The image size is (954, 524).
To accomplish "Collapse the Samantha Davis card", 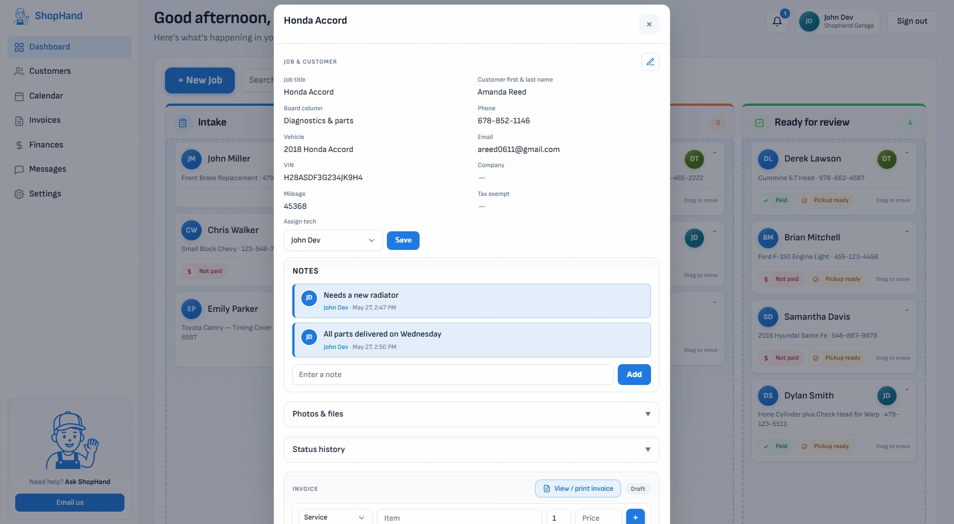I will point(907,310).
